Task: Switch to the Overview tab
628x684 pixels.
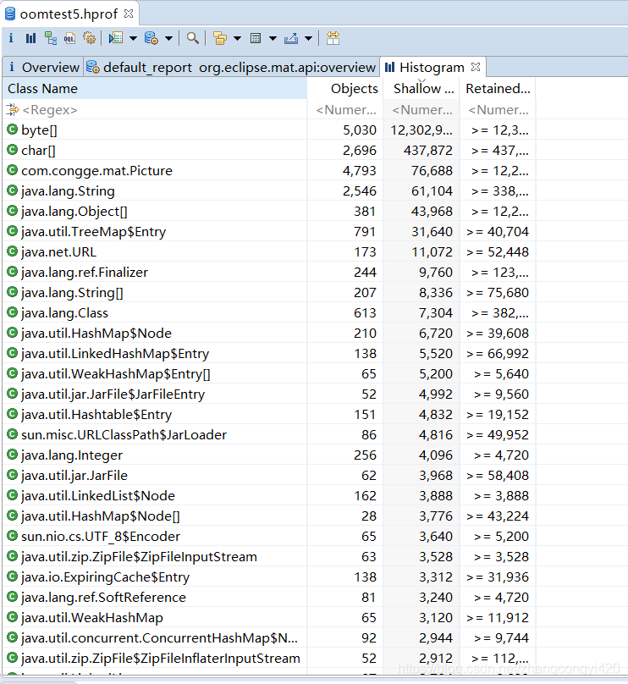Action: [43, 67]
